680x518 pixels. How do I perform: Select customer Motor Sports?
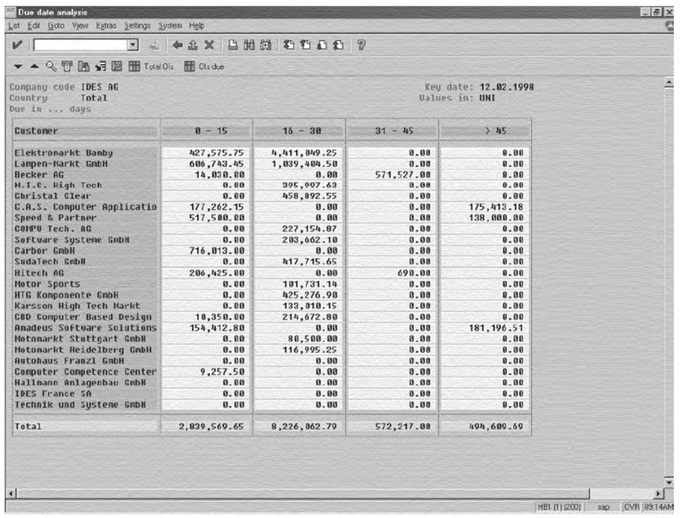pos(48,284)
